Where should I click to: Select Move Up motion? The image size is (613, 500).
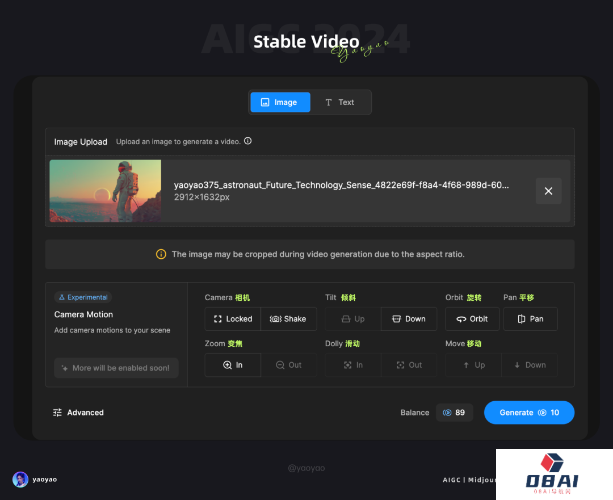[473, 365]
